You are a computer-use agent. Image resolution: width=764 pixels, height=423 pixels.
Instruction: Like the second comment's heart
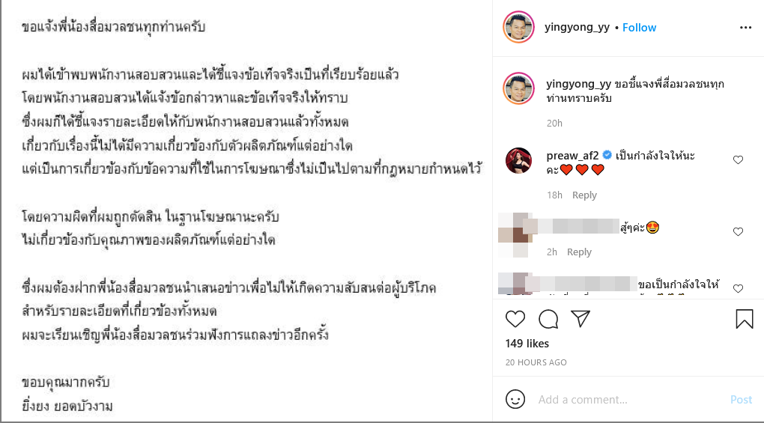pos(739,231)
